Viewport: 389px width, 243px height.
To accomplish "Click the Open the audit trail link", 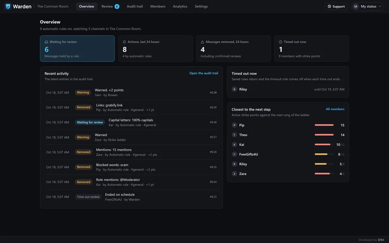I will coord(204,73).
